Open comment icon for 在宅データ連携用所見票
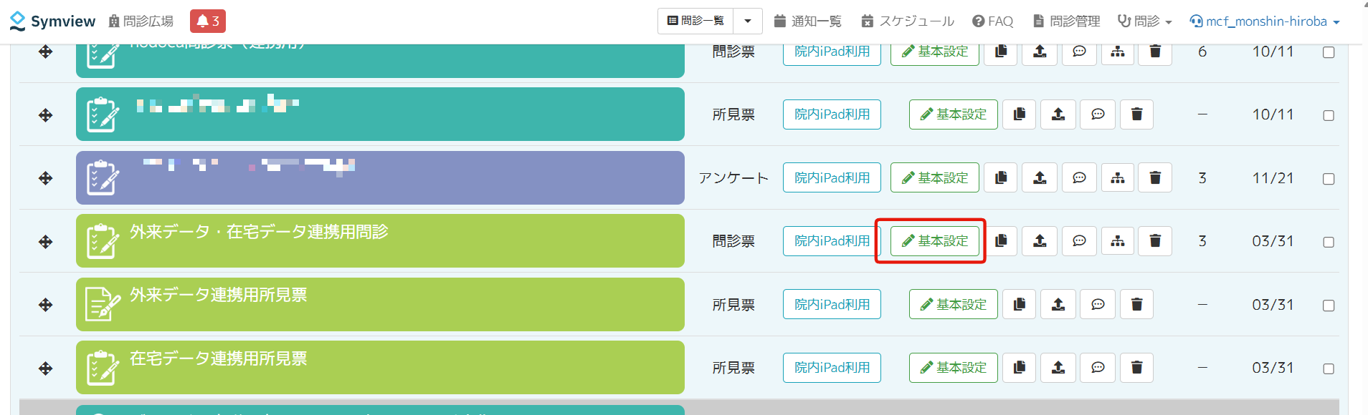1368x415 pixels. (x=1098, y=368)
